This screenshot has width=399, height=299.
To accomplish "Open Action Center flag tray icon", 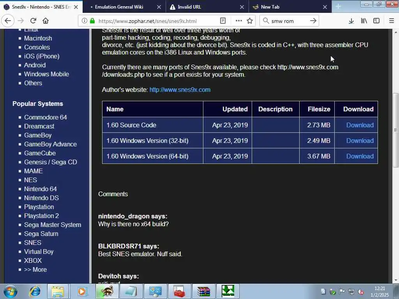I will pos(342,292).
